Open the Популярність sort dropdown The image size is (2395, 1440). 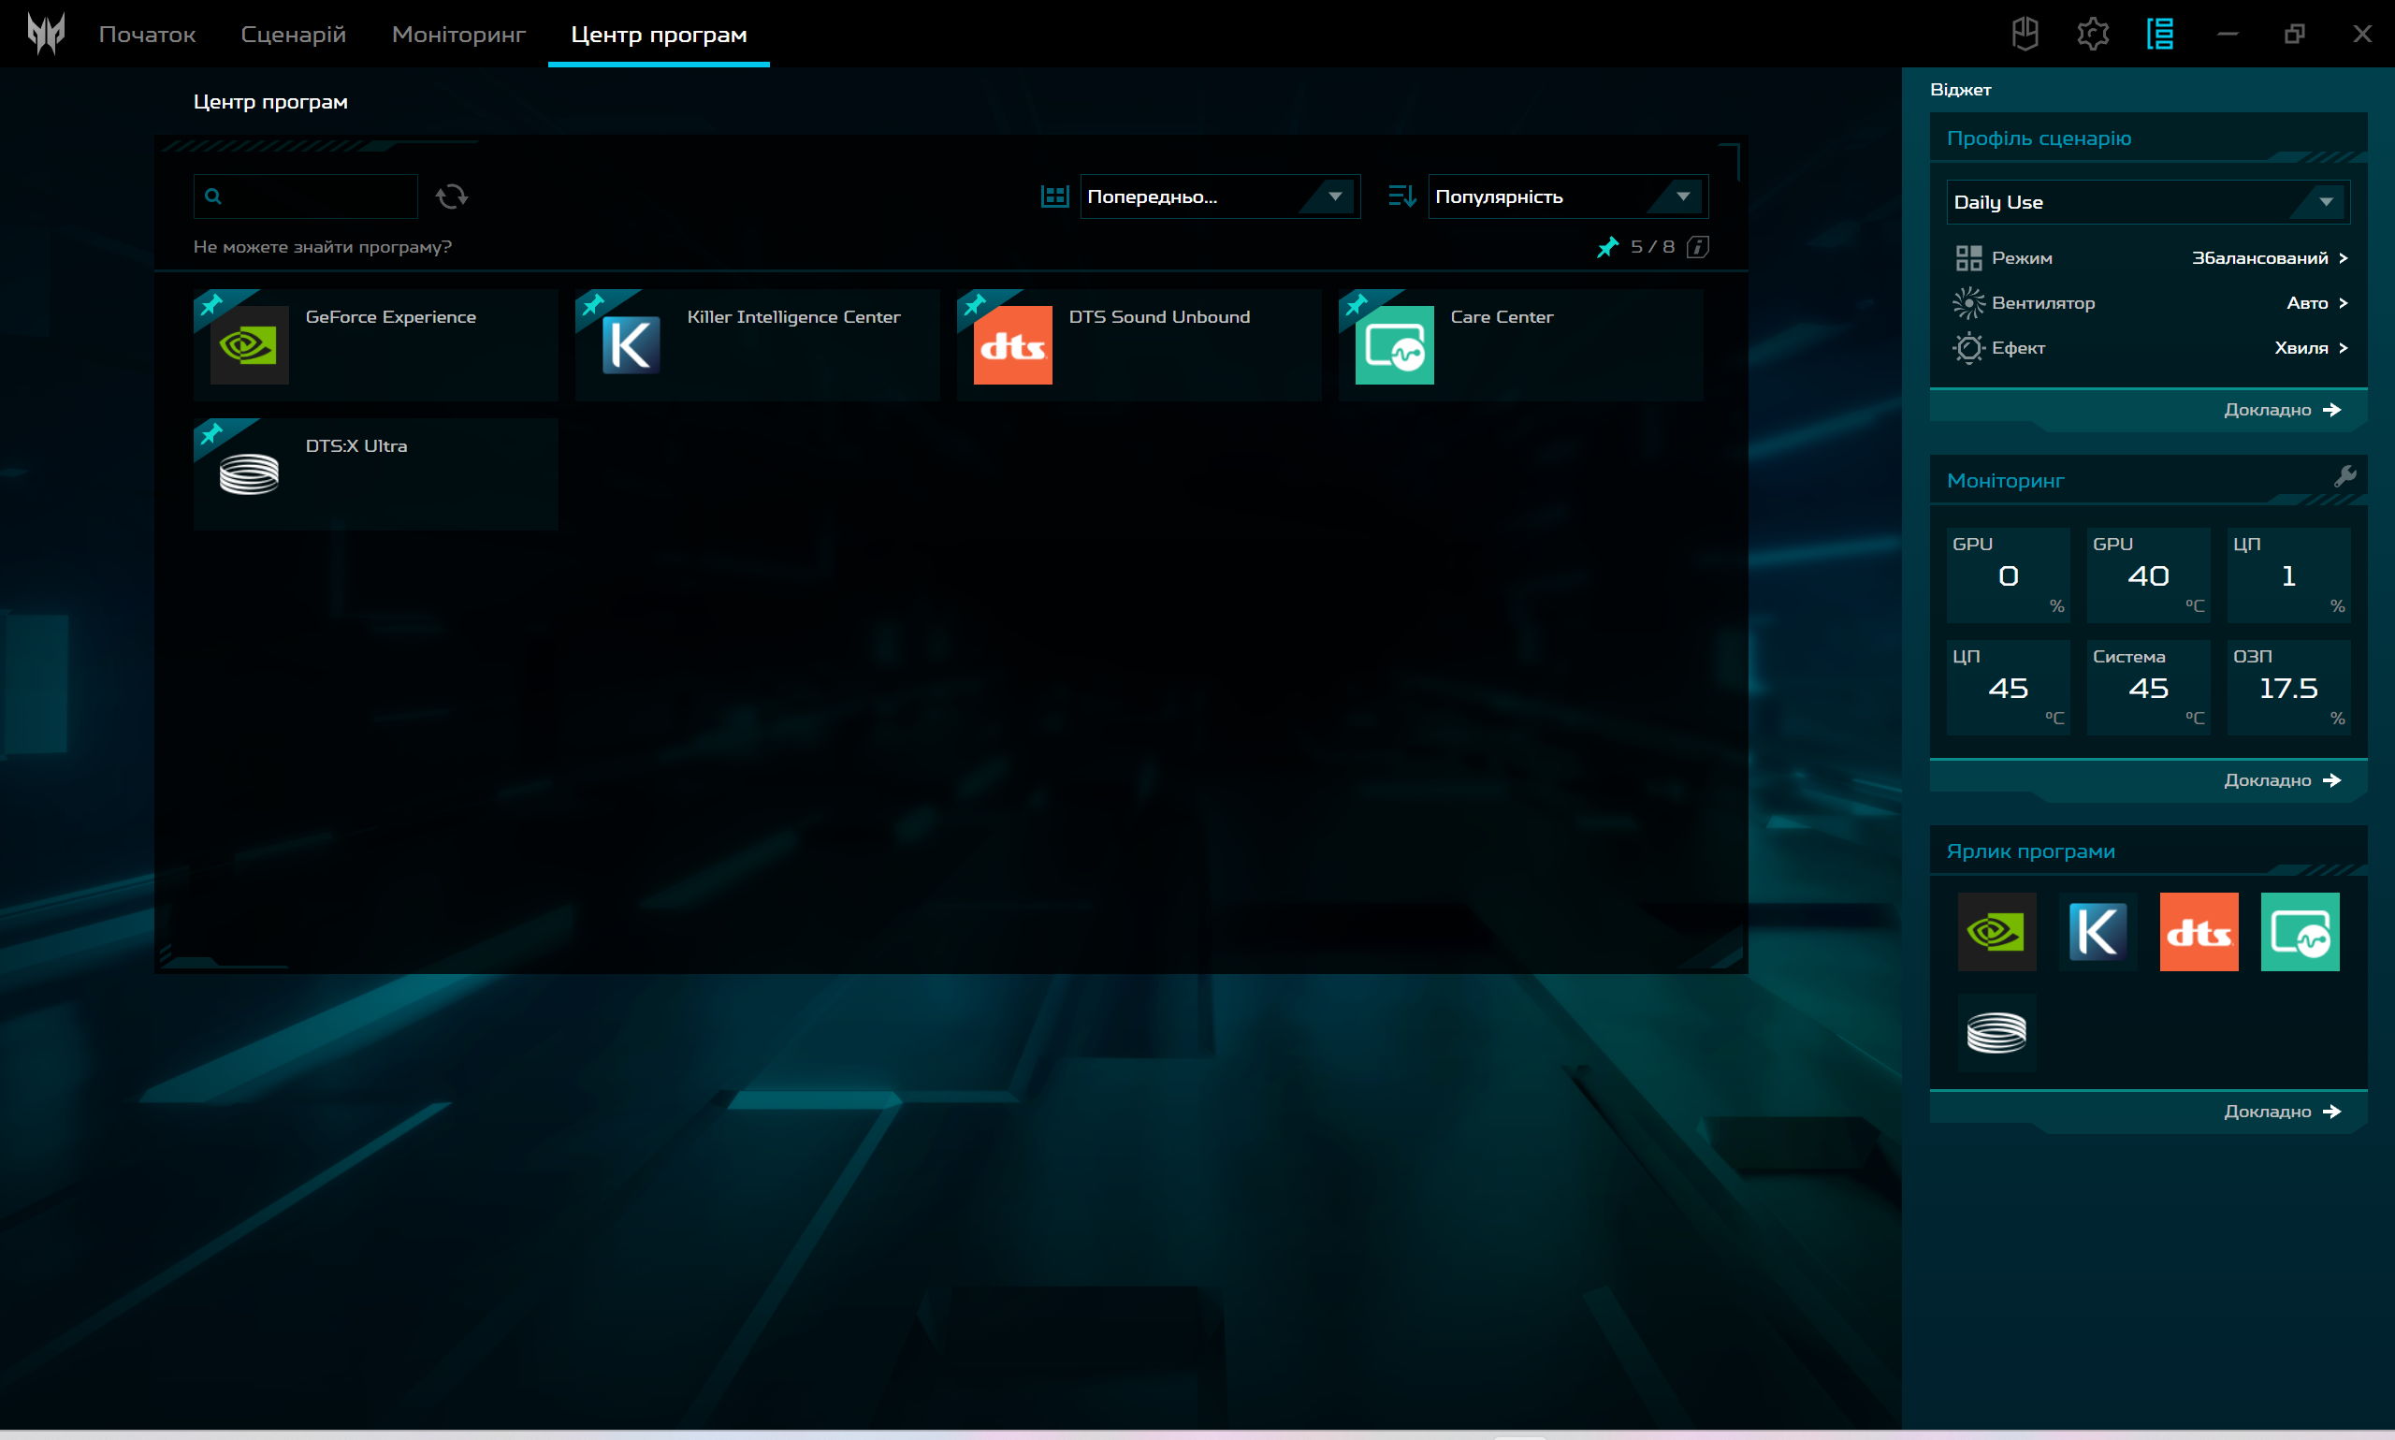coord(1567,197)
